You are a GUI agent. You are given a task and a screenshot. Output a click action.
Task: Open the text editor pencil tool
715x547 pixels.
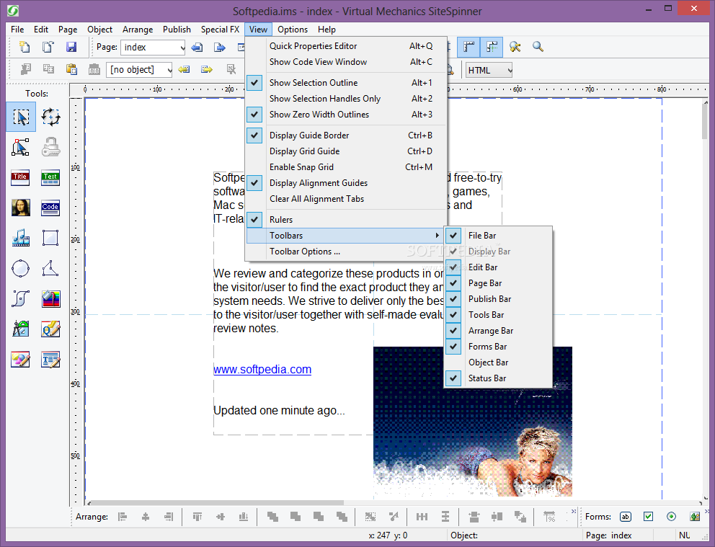(x=50, y=360)
